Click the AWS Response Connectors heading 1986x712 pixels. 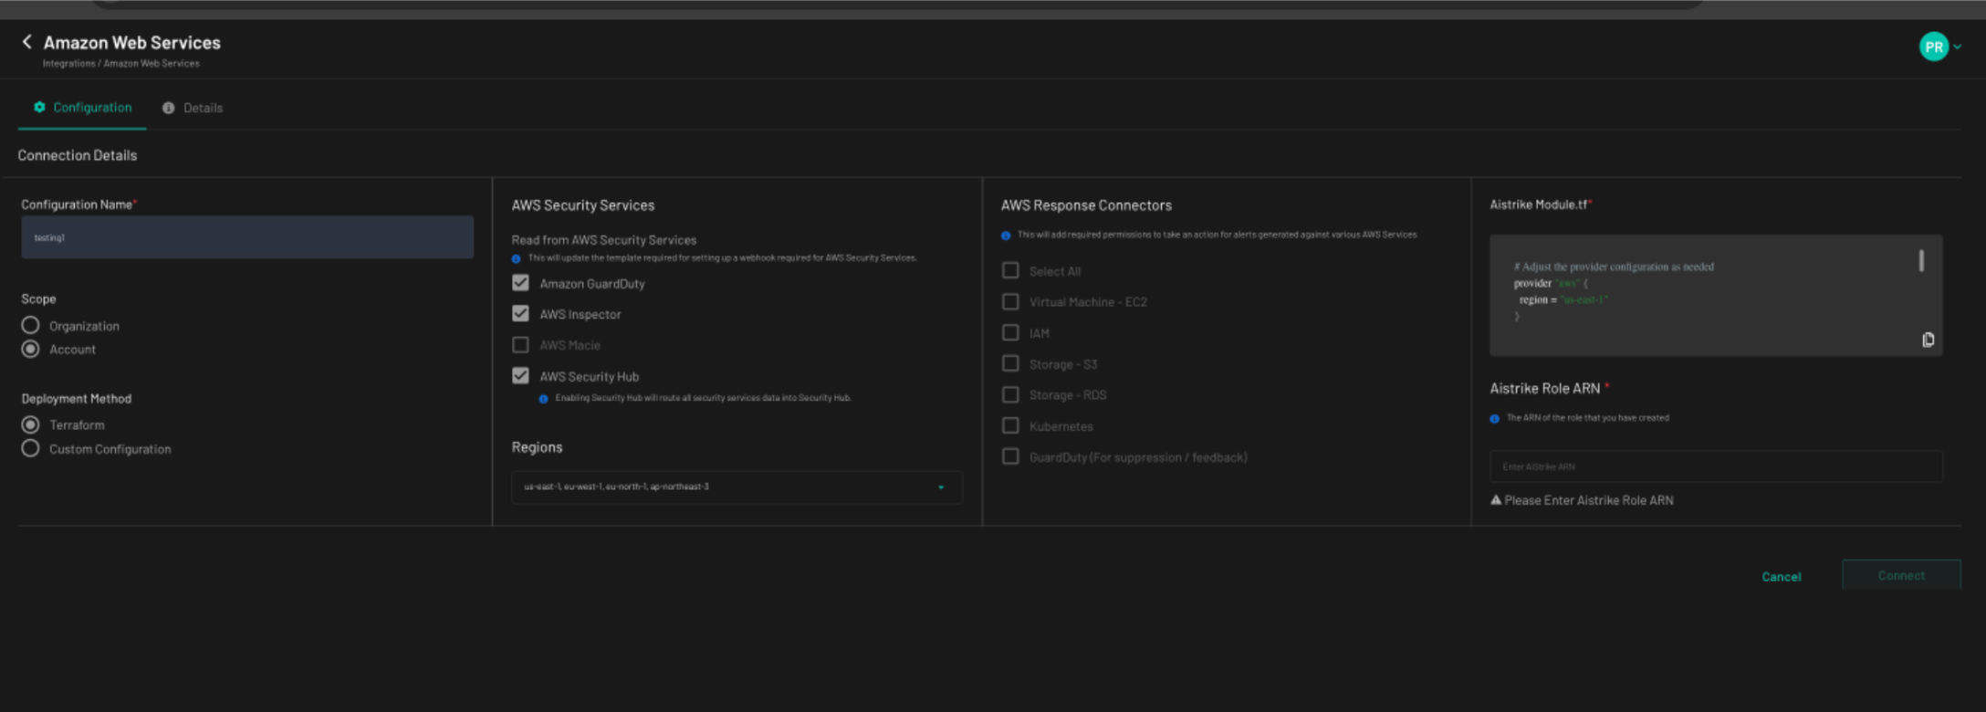click(x=1086, y=205)
